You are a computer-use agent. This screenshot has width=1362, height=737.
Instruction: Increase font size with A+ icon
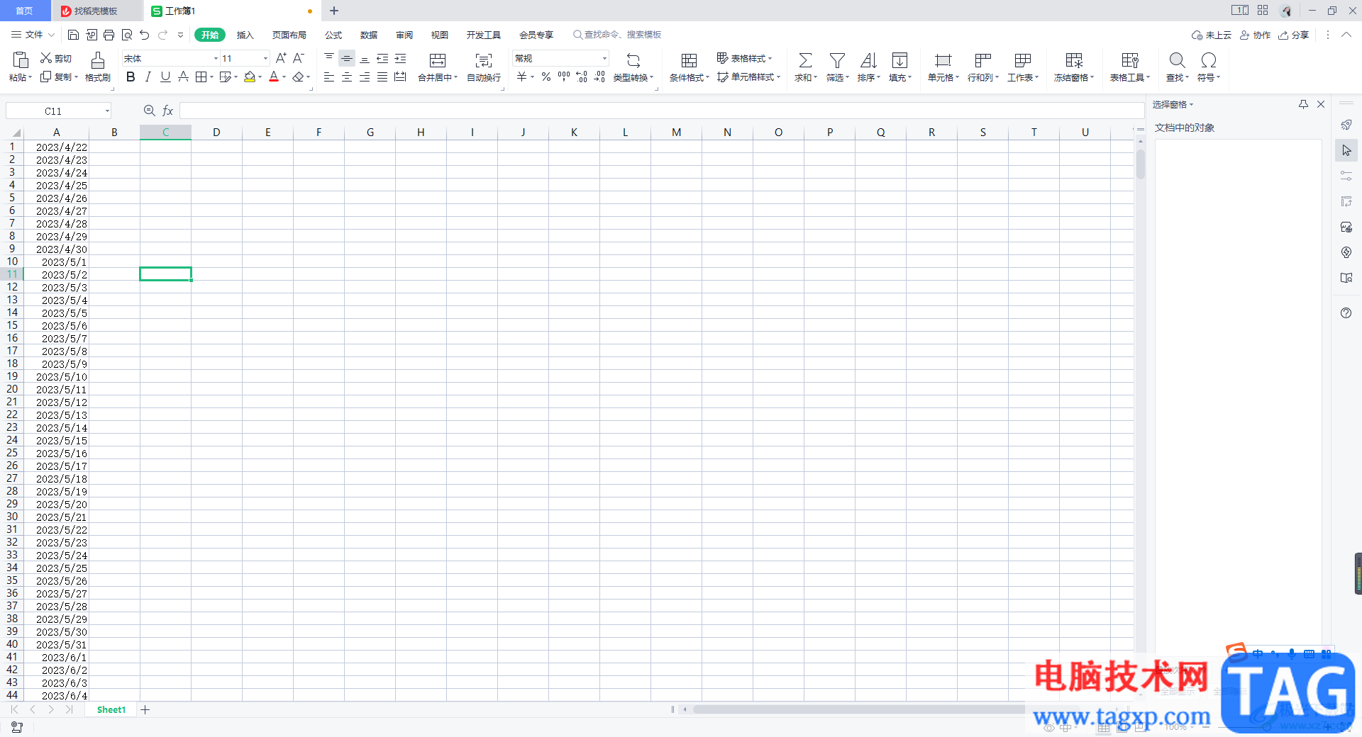click(x=281, y=58)
